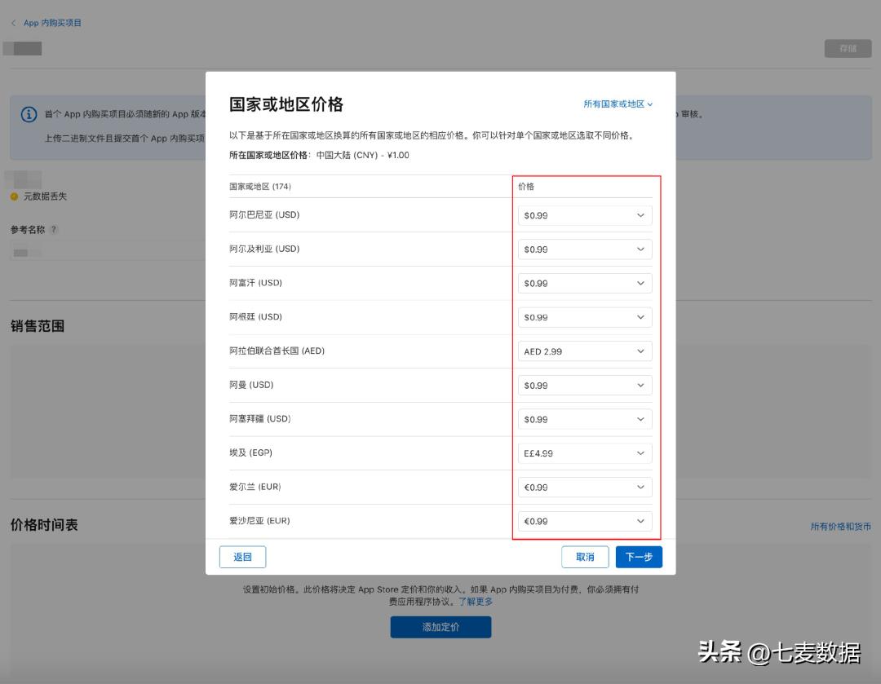
Task: Click the 所有价格和货币 link
Action: [x=840, y=527]
